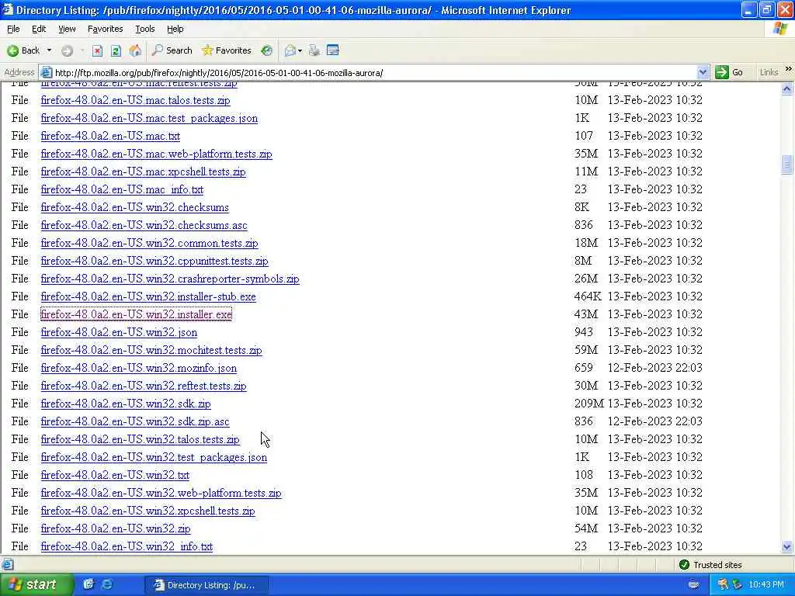Open the Edit menu

tap(39, 29)
